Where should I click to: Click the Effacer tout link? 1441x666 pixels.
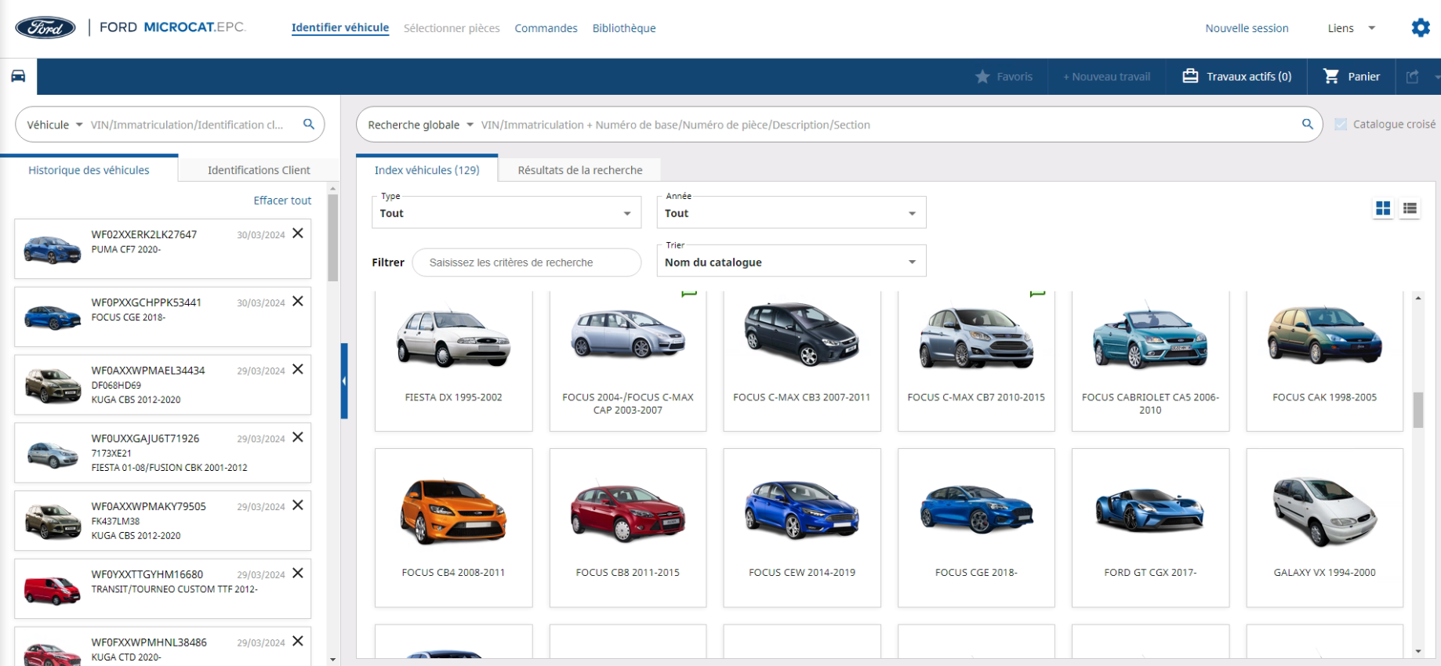click(282, 201)
